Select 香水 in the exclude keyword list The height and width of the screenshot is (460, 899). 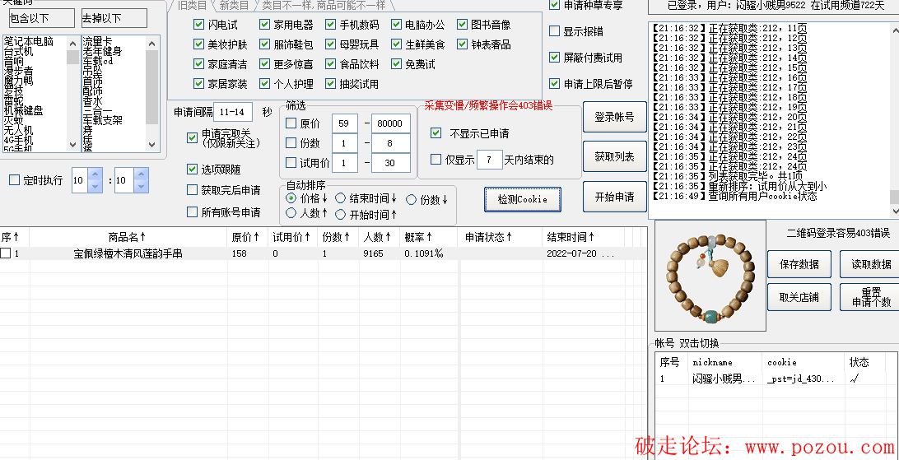click(x=92, y=101)
